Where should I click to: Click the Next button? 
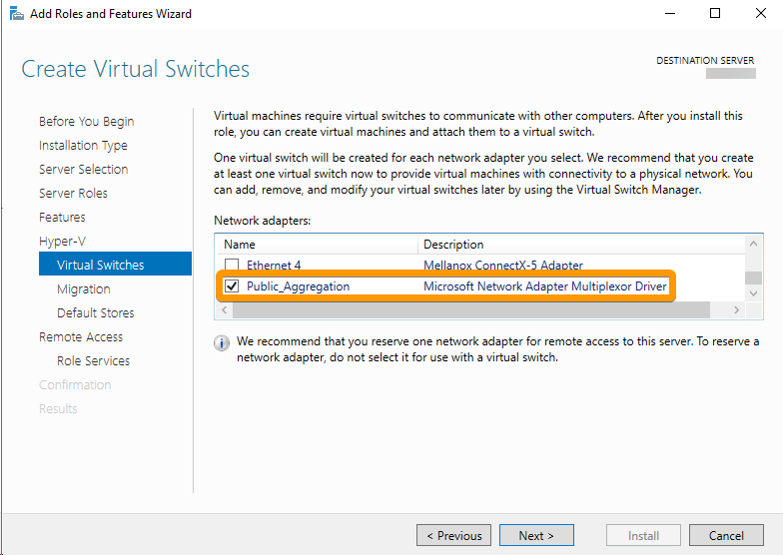click(x=536, y=535)
